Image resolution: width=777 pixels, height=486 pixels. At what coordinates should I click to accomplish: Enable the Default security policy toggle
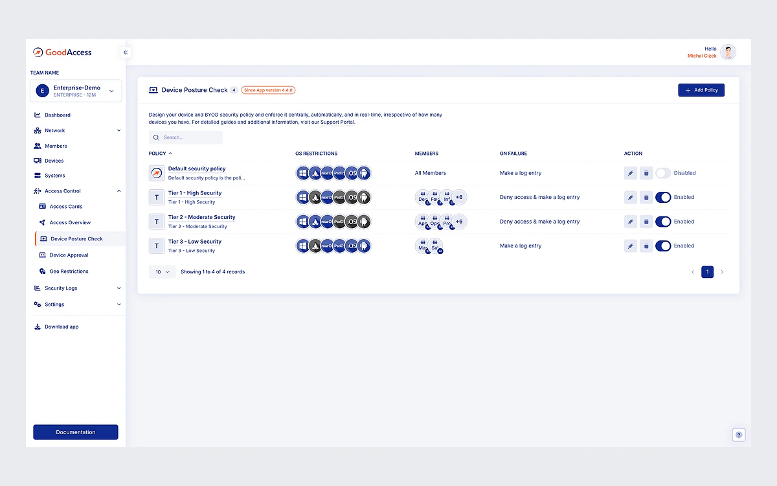663,173
